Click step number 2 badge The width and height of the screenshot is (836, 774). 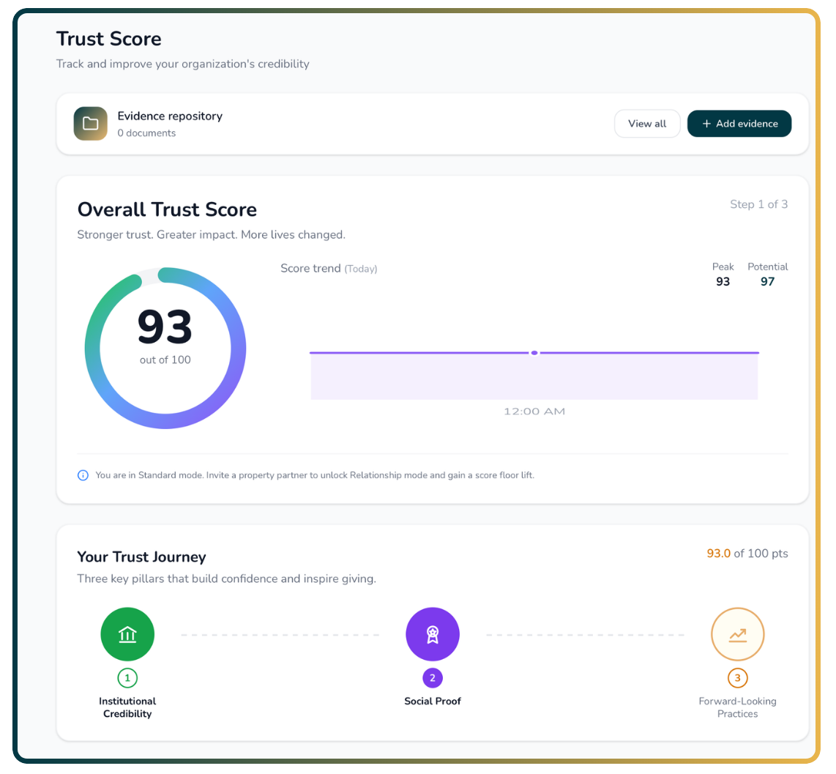433,678
